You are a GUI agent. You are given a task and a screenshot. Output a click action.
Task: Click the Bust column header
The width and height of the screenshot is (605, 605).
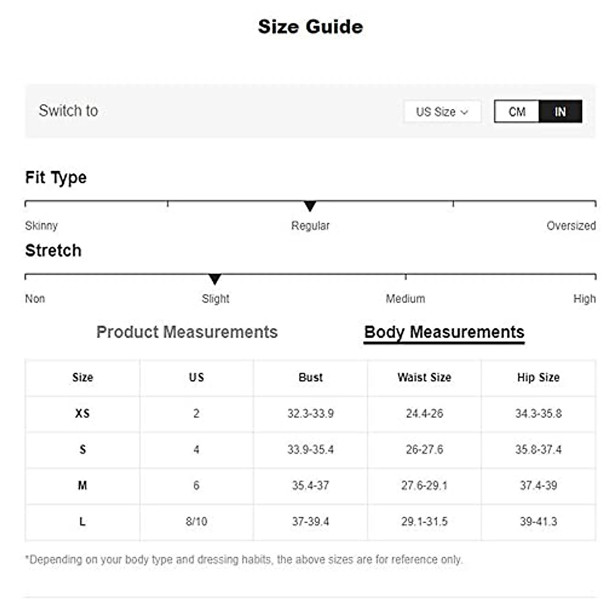point(311,377)
